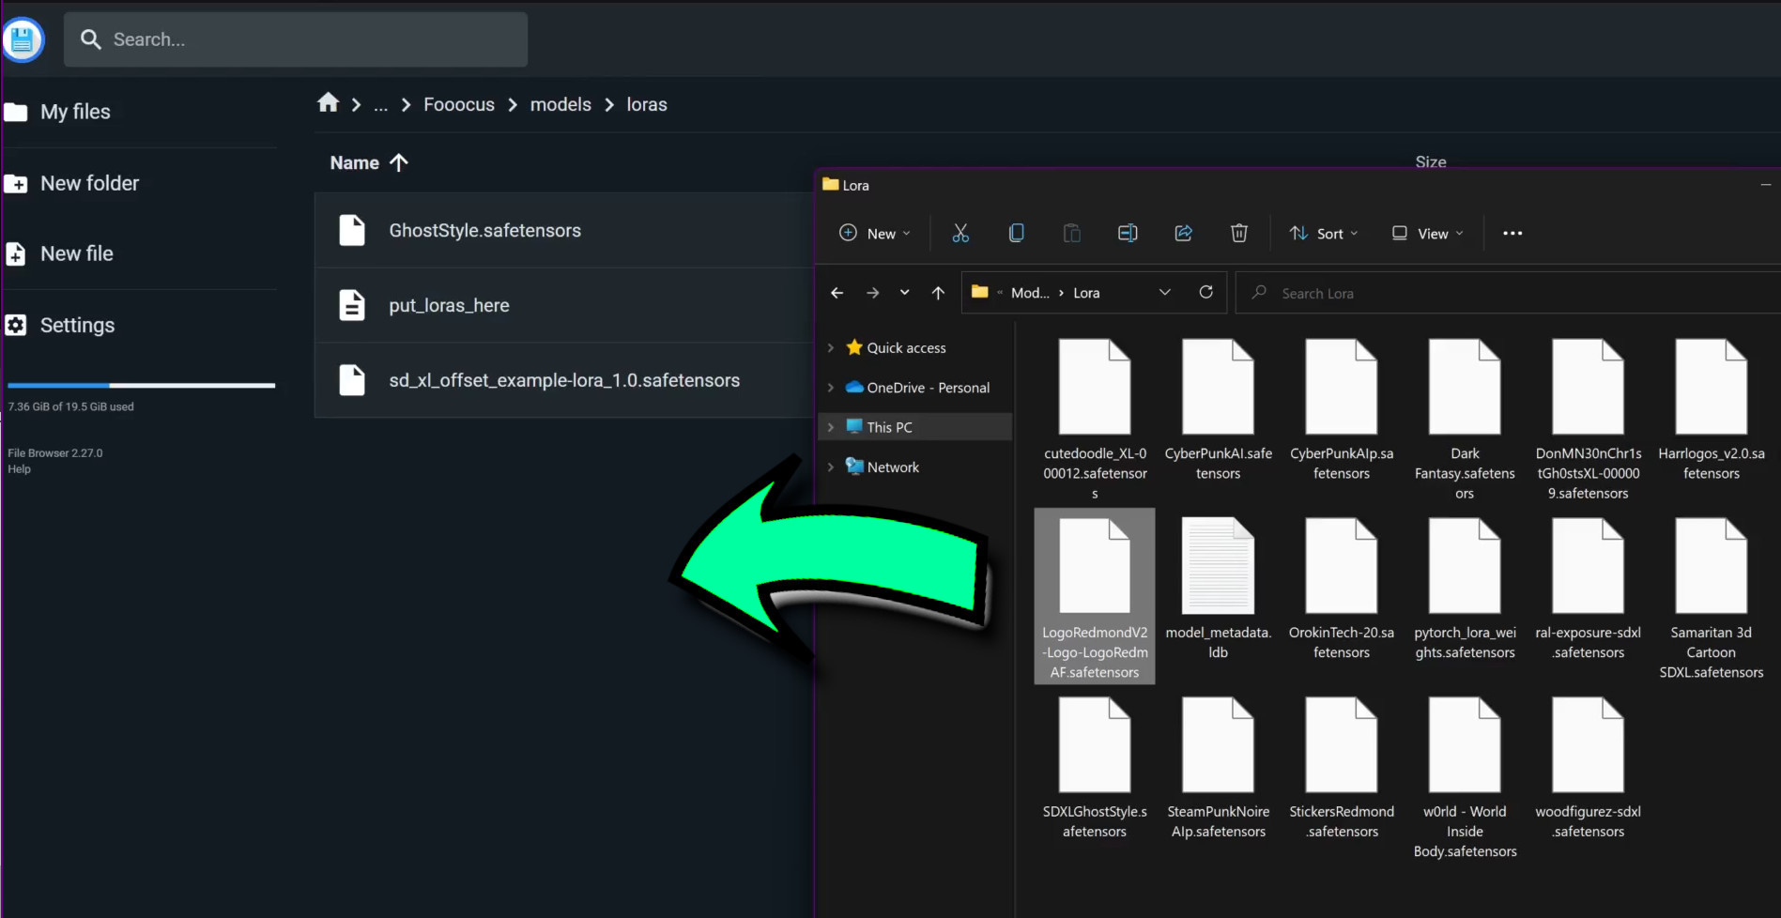Select CyberPunkAIp.safetensors file
The width and height of the screenshot is (1781, 918).
[1342, 411]
